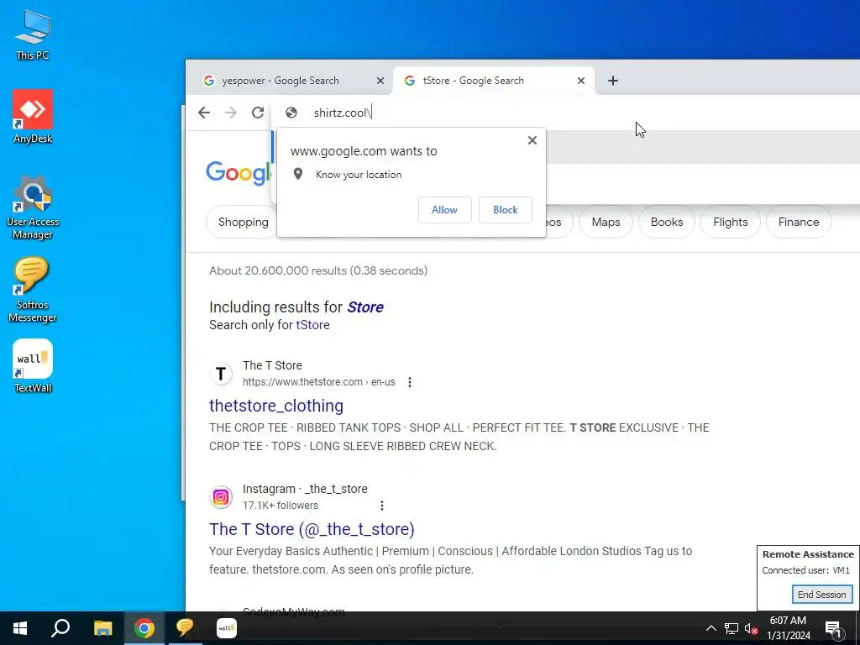860x645 pixels.
Task: Open a new tab with plus icon
Action: pos(612,81)
